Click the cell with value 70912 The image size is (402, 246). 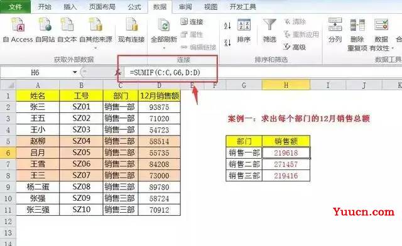click(x=159, y=210)
